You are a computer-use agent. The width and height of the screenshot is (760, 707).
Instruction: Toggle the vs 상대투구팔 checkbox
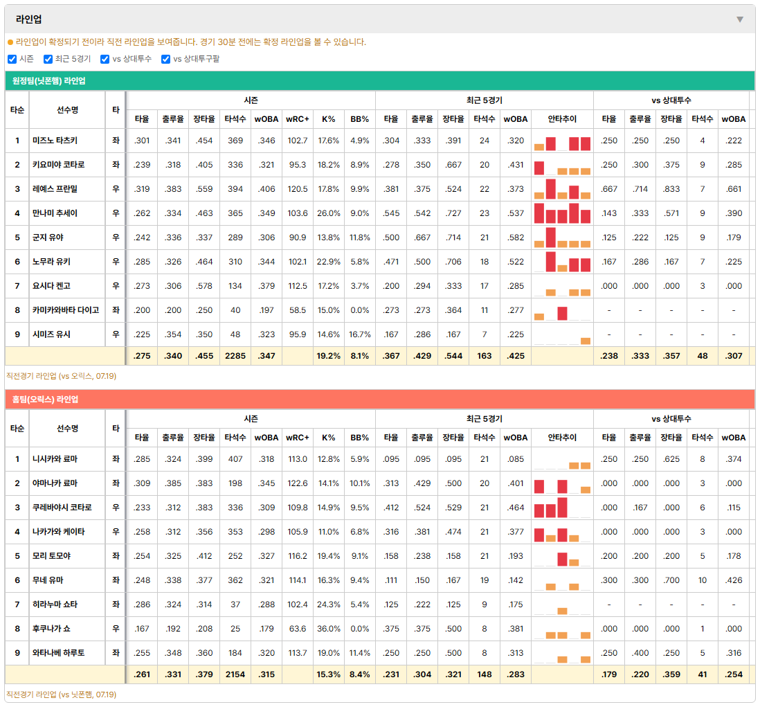pos(165,59)
